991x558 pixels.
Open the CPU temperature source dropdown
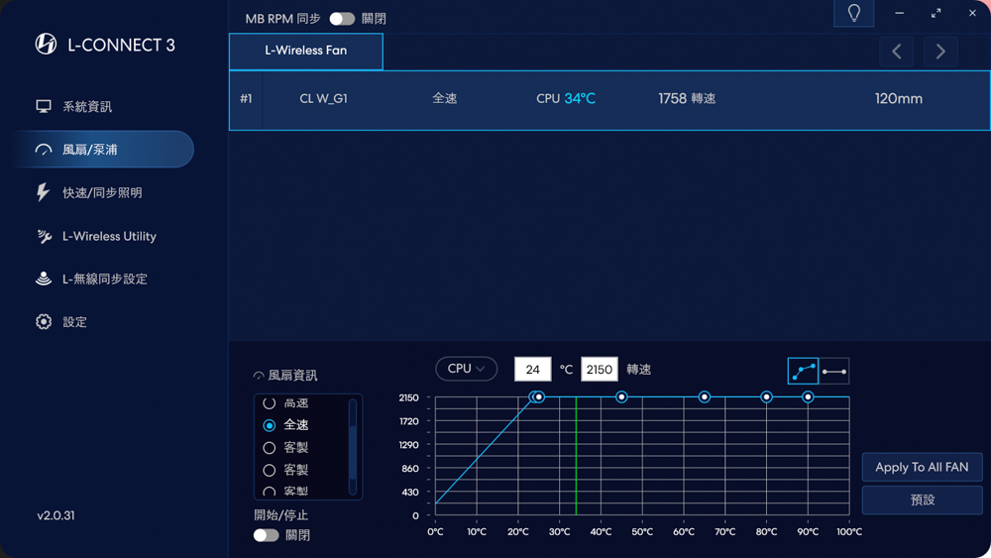[x=467, y=369]
